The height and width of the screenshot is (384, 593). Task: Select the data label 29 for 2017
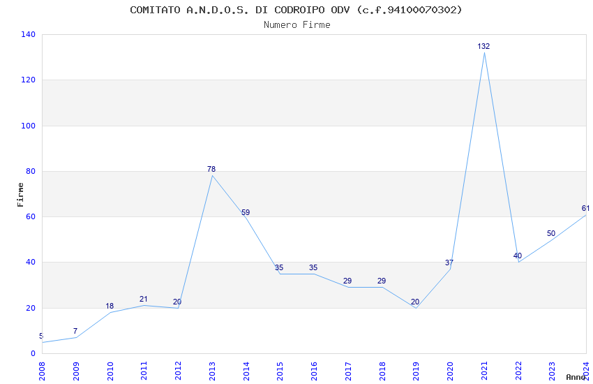point(347,281)
